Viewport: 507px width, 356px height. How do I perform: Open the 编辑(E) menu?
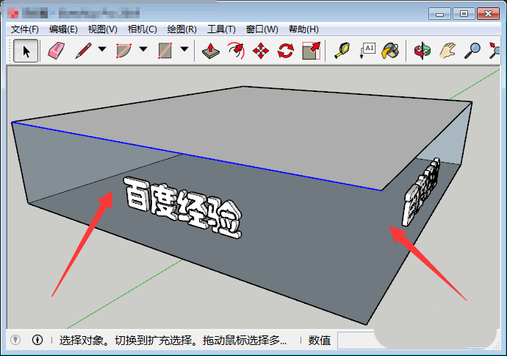[x=63, y=29]
